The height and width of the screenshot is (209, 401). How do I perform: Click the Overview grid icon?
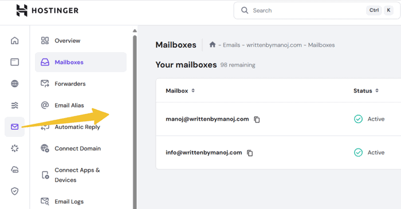pos(45,41)
